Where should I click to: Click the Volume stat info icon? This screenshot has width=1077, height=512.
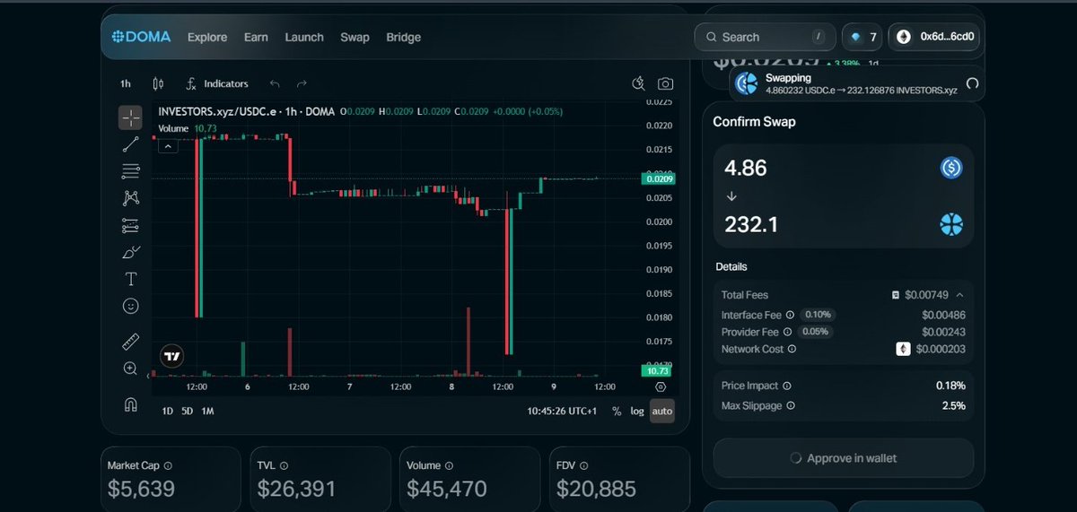pyautogui.click(x=451, y=466)
